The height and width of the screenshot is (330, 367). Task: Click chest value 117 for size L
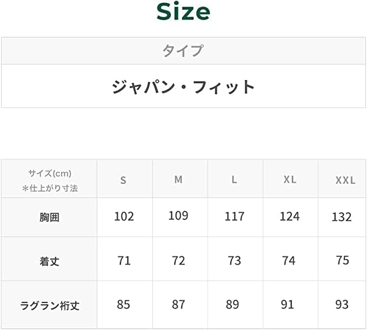234,216
